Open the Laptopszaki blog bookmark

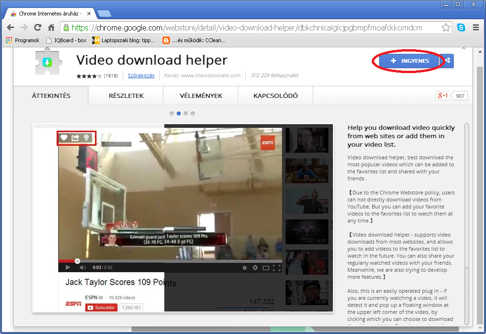(124, 40)
